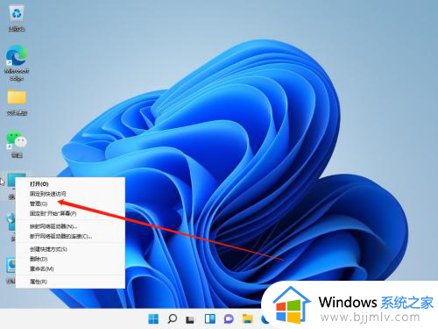The image size is (438, 329).
Task: Open the Chat taskbar icon
Action: [229, 318]
